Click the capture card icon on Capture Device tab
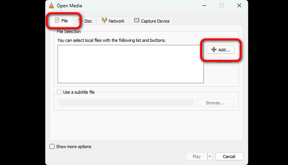This screenshot has width=288, height=165. pyautogui.click(x=136, y=21)
